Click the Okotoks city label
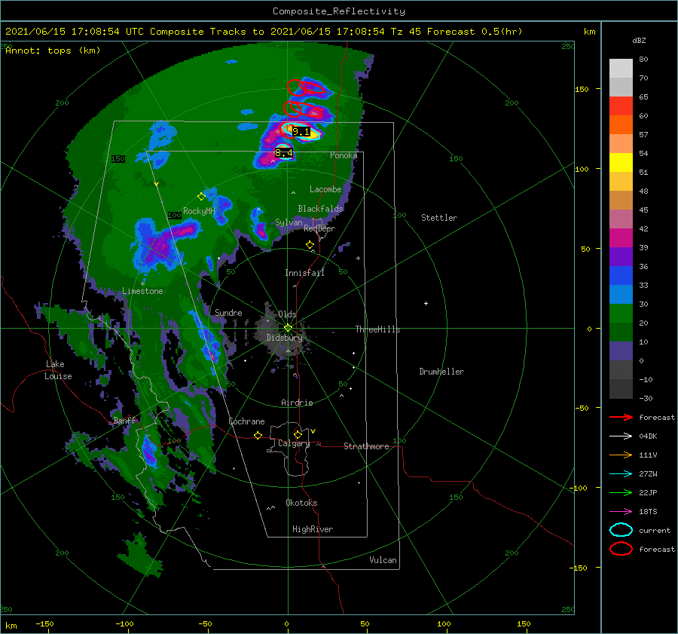The image size is (678, 634). point(301,502)
